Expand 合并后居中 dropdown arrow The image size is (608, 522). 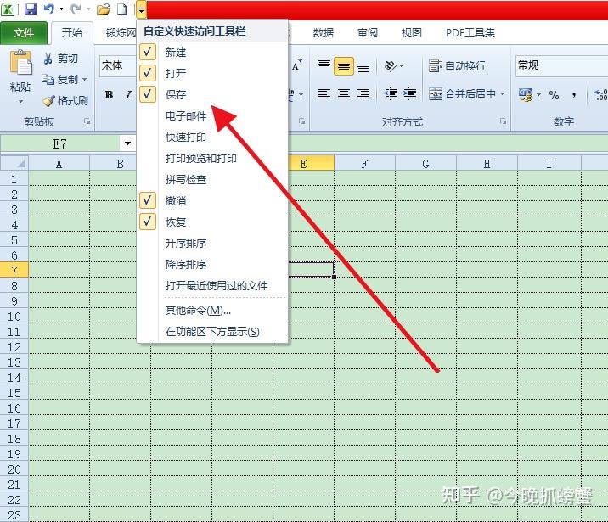(x=502, y=93)
